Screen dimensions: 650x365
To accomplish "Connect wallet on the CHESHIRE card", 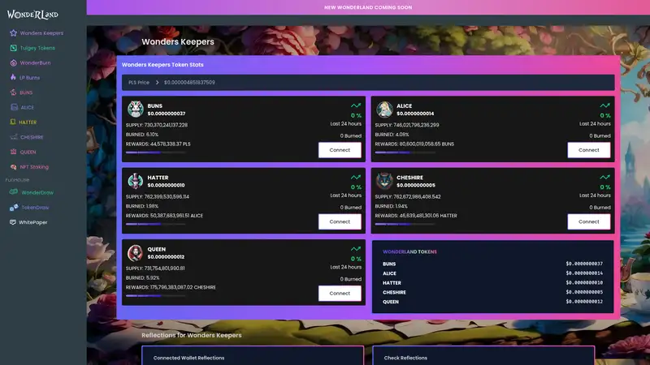I will (x=588, y=221).
